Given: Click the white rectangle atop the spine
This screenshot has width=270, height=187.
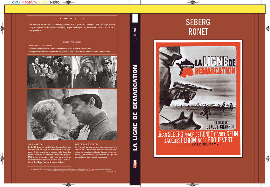Looking at the screenshot, I should (135, 18).
